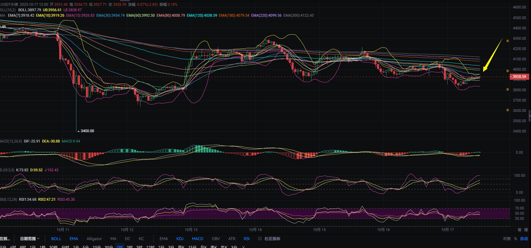Click the red 3928.59 current price label
This screenshot has width=531, height=248.
click(x=519, y=77)
